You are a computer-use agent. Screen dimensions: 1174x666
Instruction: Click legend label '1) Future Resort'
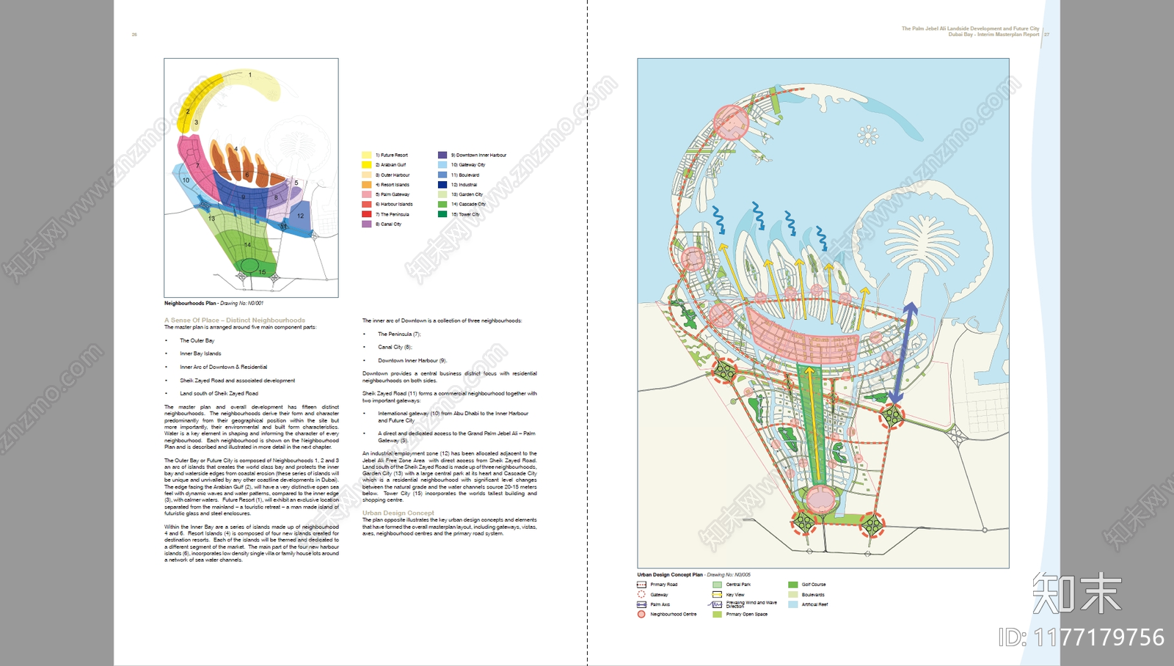(392, 155)
